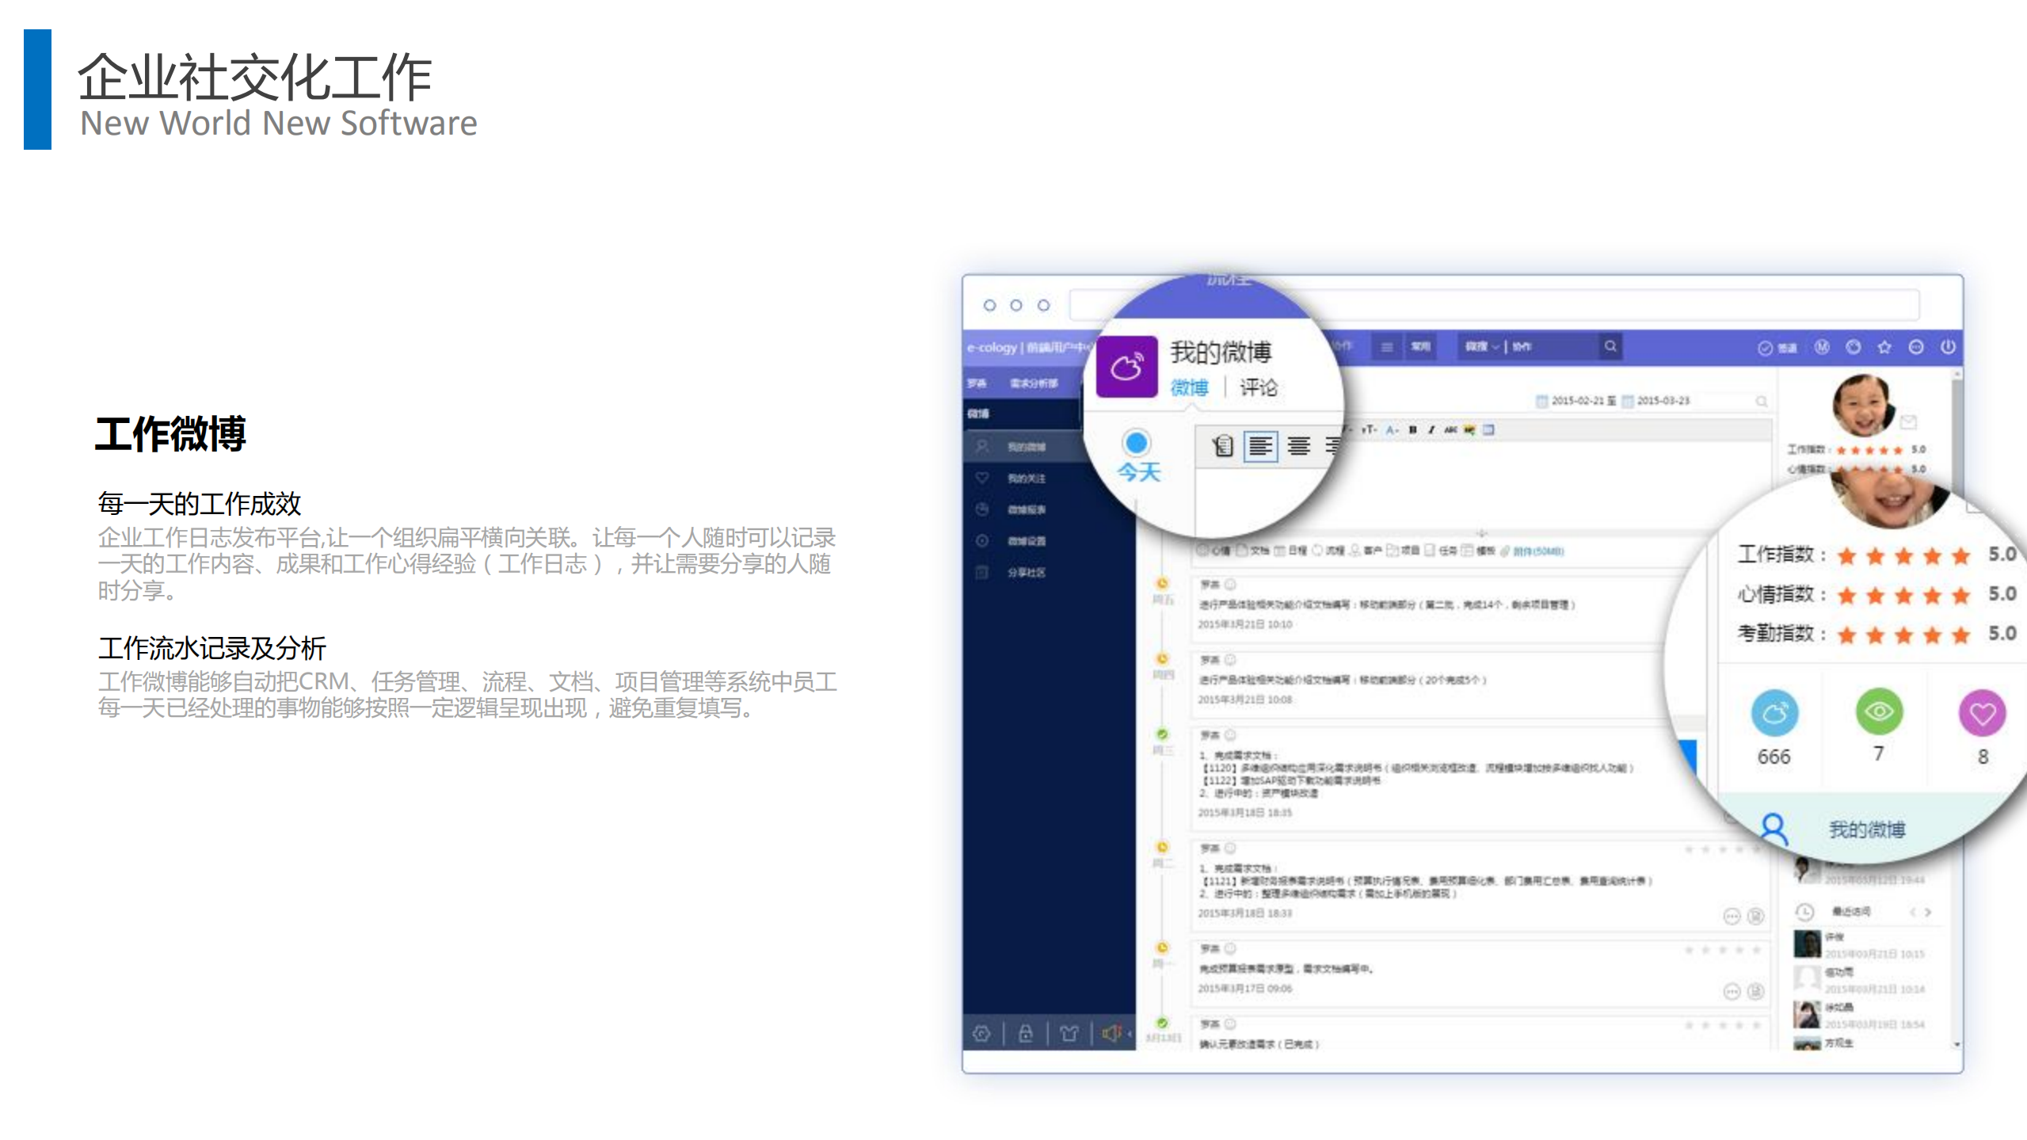The height and width of the screenshot is (1140, 2027).
Task: Open the 微搜 search category dropdown
Action: pos(1482,346)
